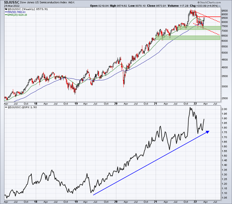Click the 2.00 ratio axis label
The height and width of the screenshot is (204, 232).
tap(224, 109)
